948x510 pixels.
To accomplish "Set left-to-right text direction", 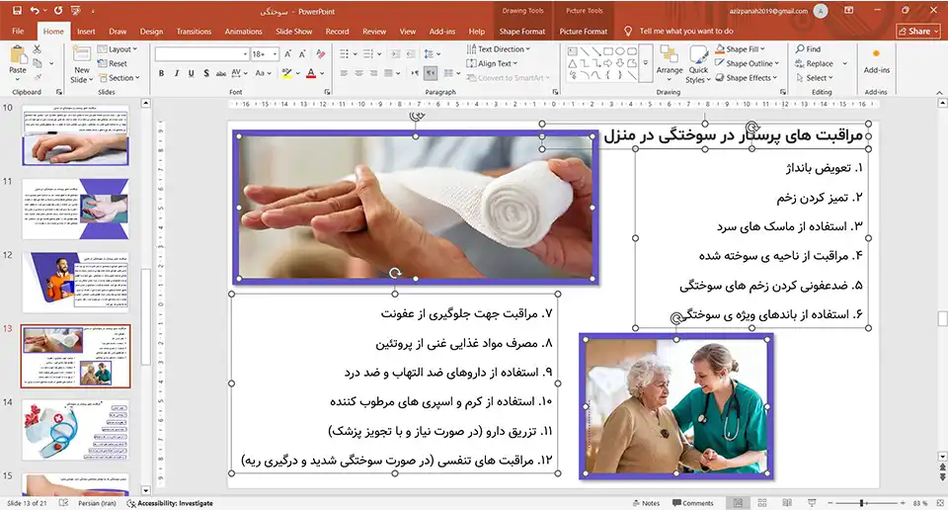I will [x=416, y=73].
